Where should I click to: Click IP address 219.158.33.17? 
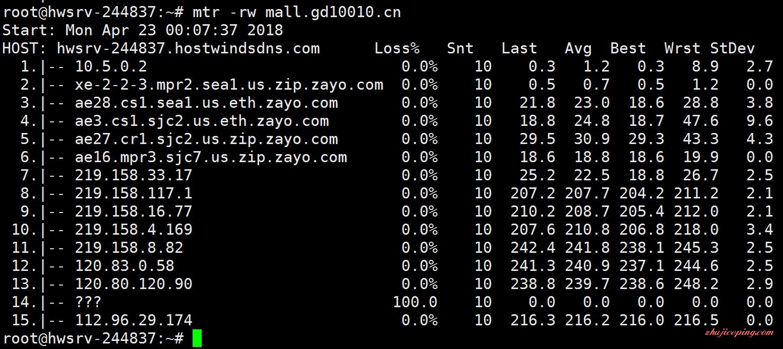(x=134, y=175)
